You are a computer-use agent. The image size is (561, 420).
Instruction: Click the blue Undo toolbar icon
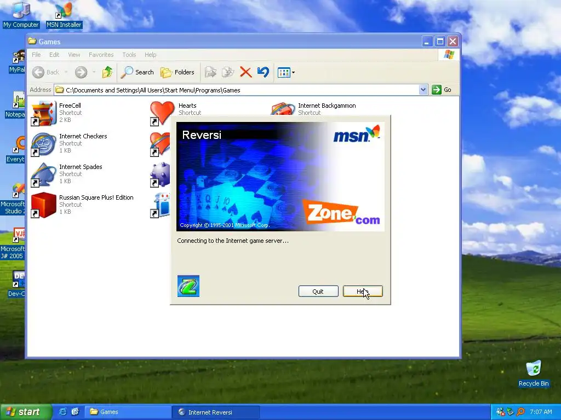[263, 72]
